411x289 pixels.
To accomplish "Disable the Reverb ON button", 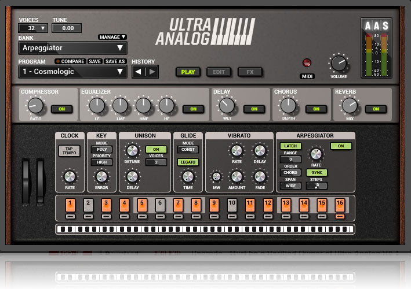I will click(x=376, y=109).
